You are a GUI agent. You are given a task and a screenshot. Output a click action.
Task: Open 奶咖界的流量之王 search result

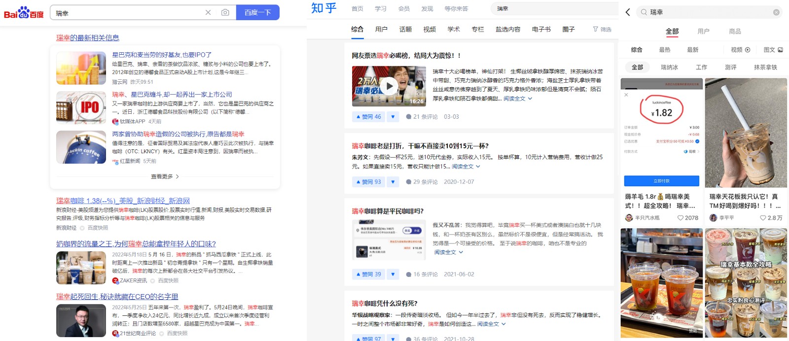pos(136,244)
